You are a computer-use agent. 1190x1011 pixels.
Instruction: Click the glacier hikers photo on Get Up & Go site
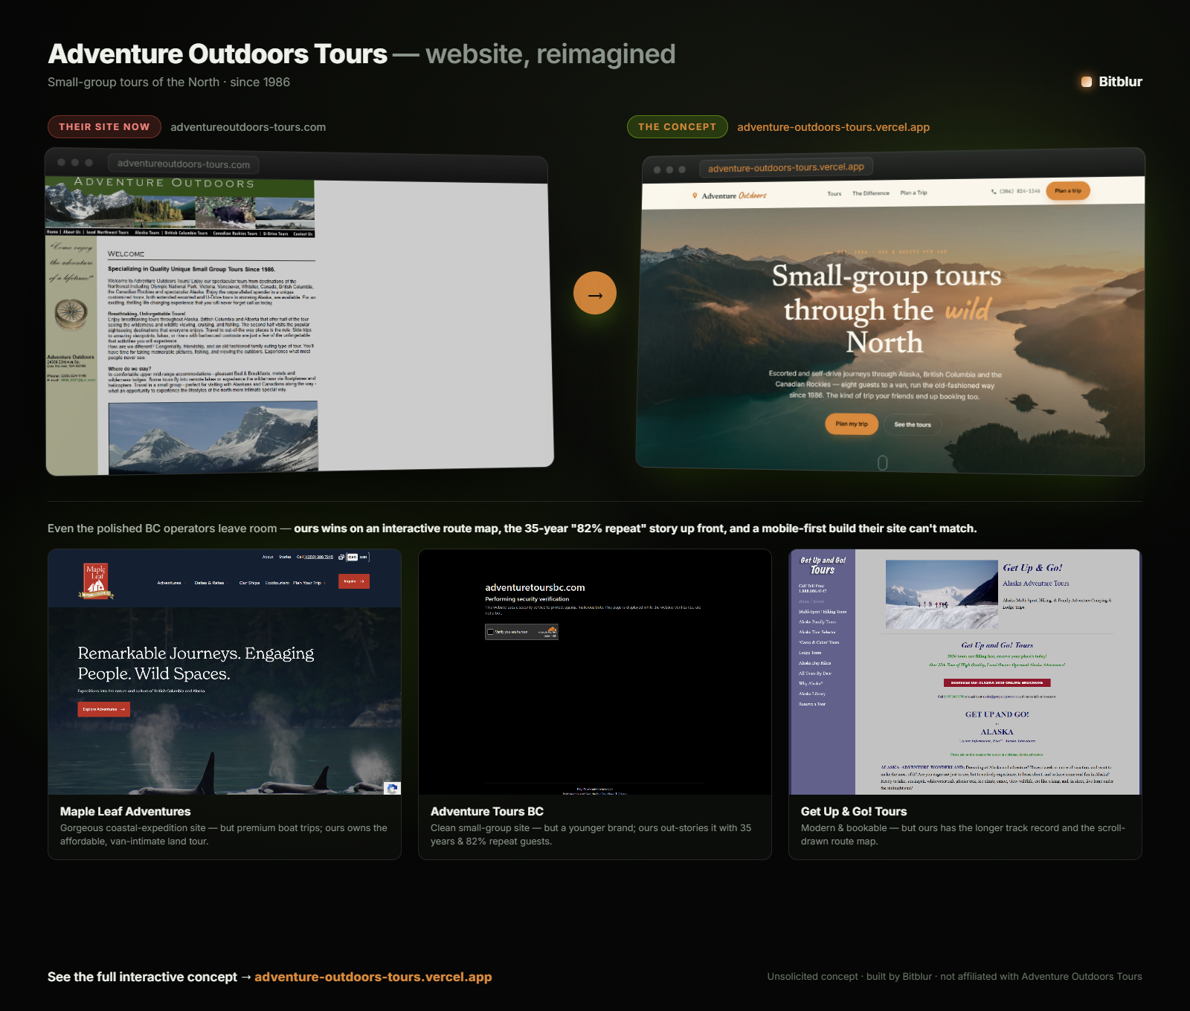[x=941, y=594]
